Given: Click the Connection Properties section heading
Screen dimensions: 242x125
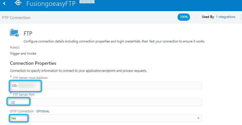Looking at the screenshot, I should pyautogui.click(x=33, y=63).
